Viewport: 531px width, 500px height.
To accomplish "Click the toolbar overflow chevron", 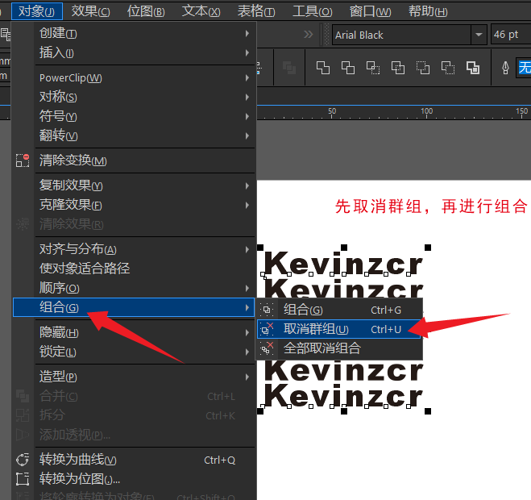I will [308, 34].
